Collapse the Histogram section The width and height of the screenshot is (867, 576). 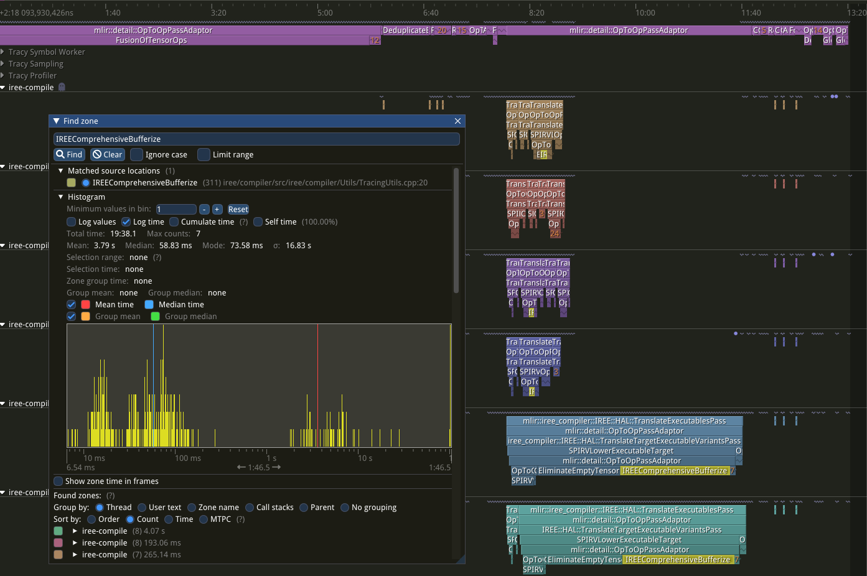click(x=61, y=197)
